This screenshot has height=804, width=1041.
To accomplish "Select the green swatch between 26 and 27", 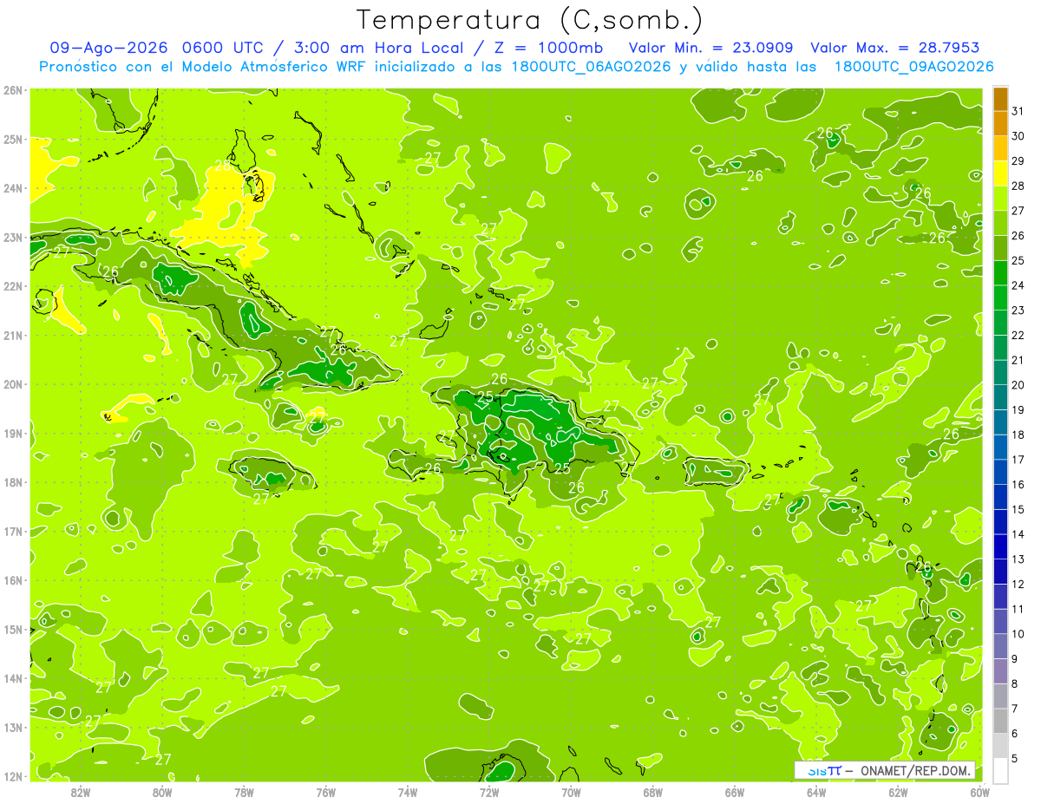I will coord(1000,223).
